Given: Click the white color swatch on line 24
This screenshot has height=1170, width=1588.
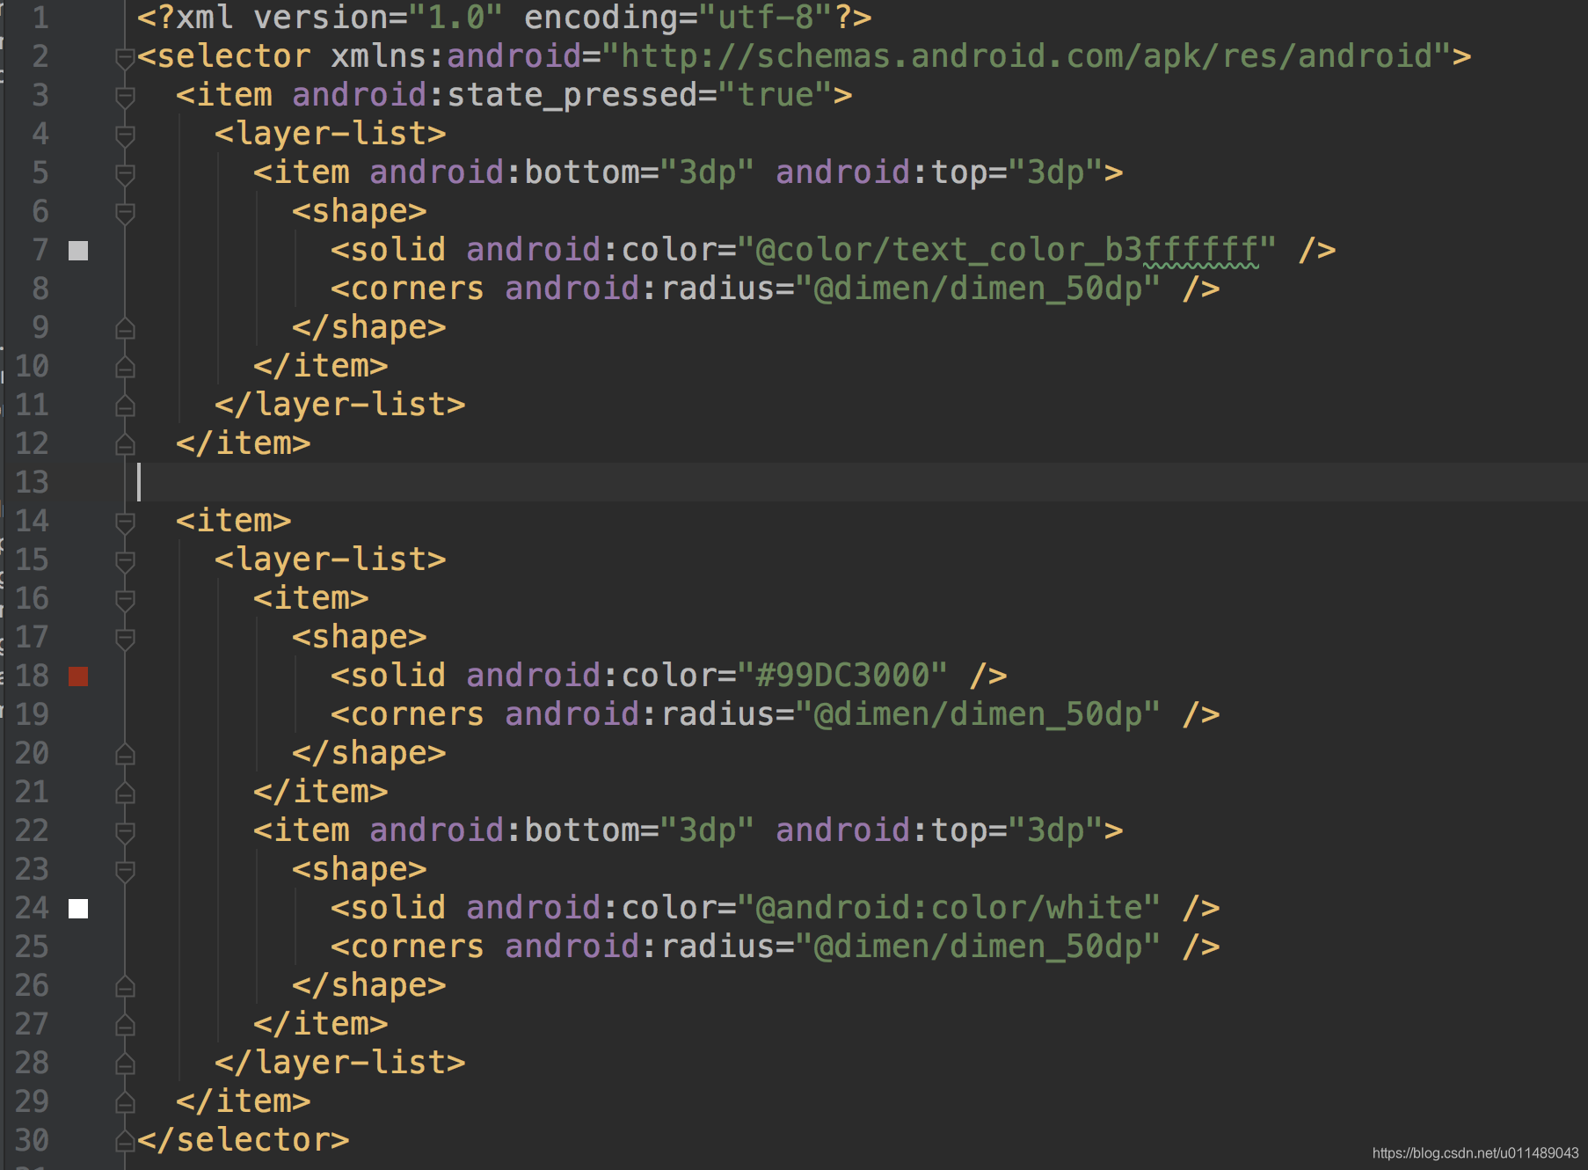Looking at the screenshot, I should tap(78, 909).
